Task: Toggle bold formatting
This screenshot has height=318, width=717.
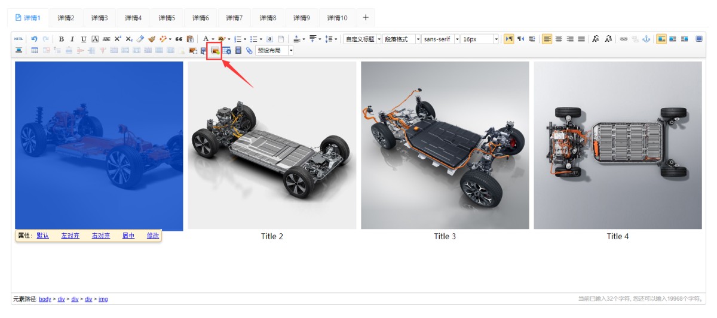Action: tap(61, 39)
